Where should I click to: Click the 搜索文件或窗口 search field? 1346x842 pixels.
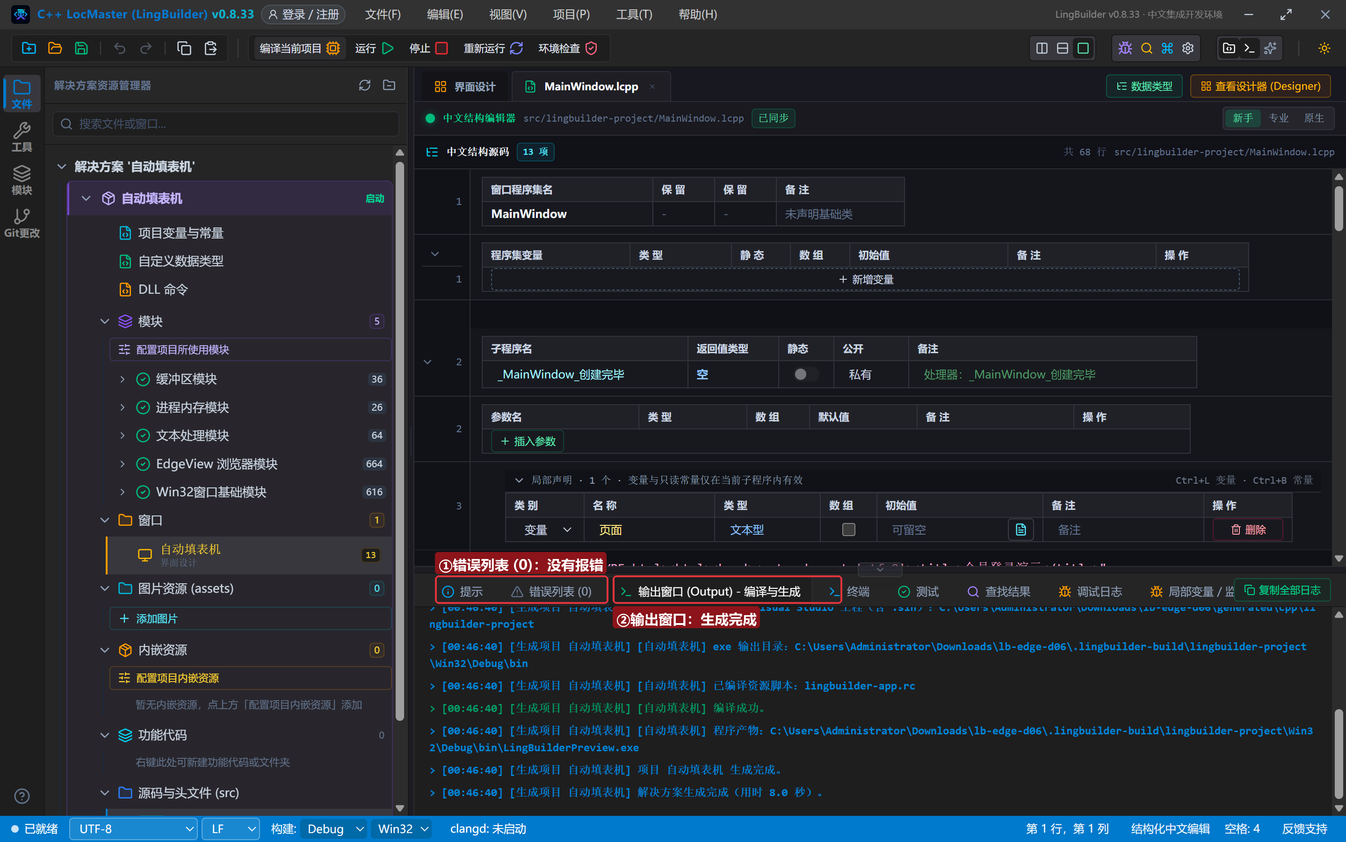226,123
